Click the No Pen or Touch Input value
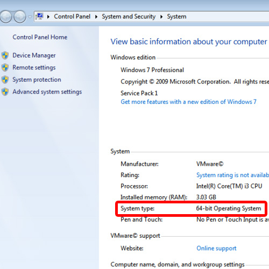Screen dimensions: 269x269 (232, 220)
